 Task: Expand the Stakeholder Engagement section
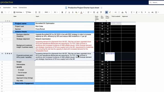click(14, 83)
